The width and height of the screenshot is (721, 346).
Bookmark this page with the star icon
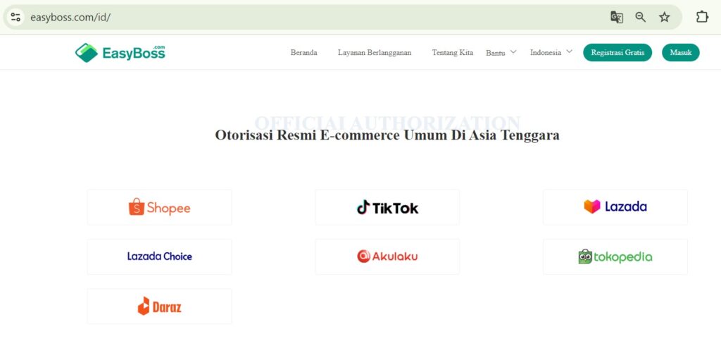(665, 18)
